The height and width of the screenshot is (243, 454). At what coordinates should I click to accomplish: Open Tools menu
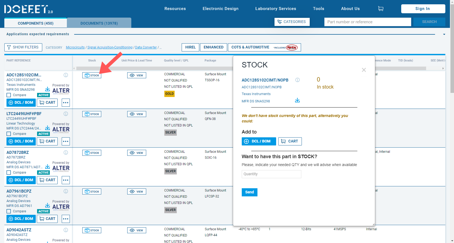click(319, 9)
